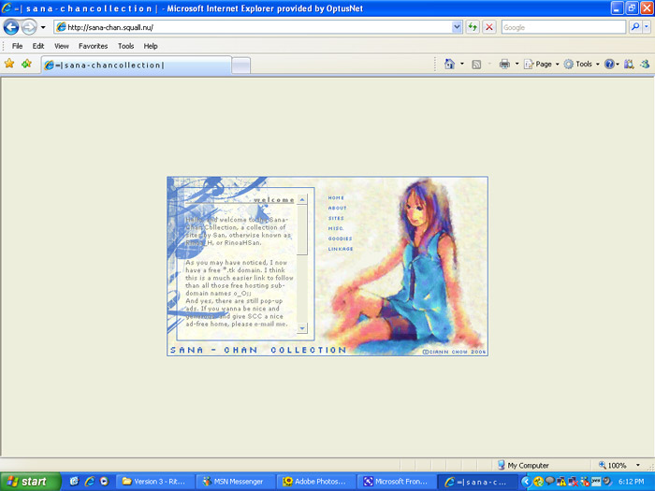Switch to Version 3 folder taskbar button

(x=154, y=482)
